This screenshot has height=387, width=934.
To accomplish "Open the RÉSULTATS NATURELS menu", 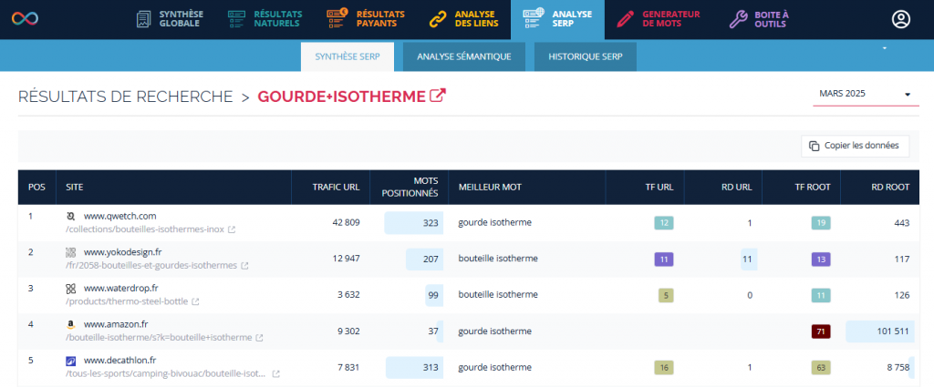I will (264, 19).
